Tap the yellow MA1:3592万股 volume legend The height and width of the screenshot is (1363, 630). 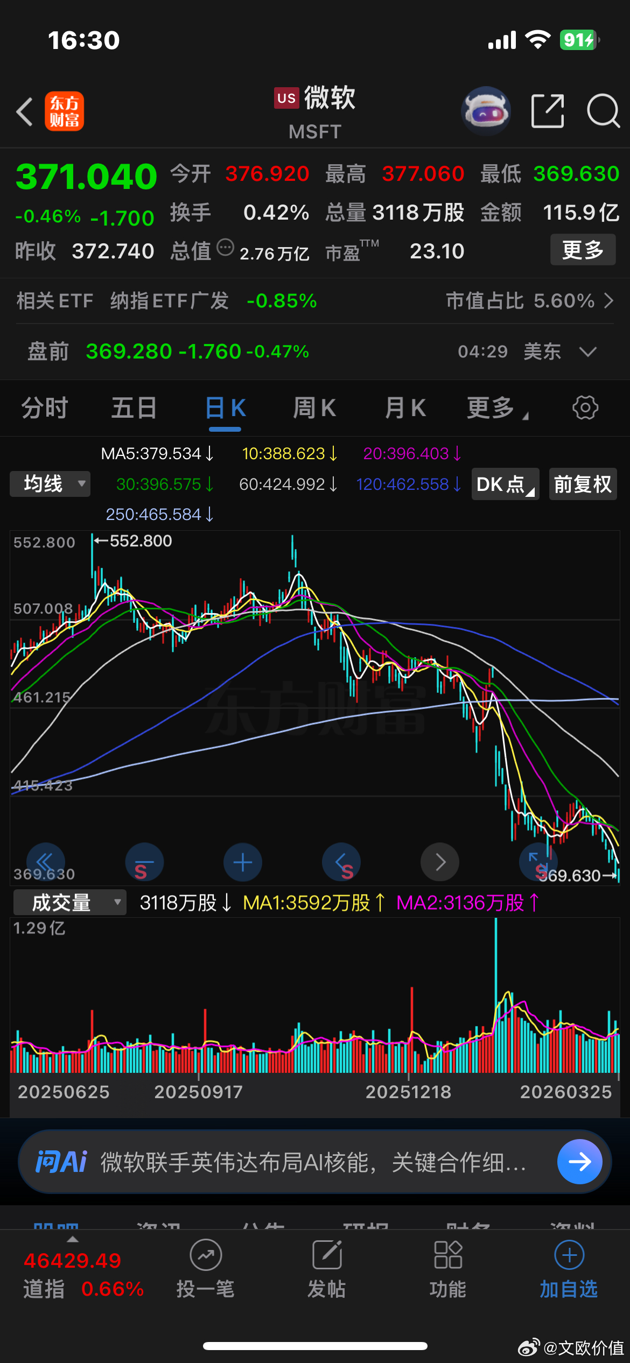point(314,903)
